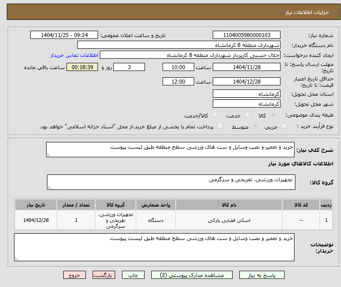Open the اطلاعات تماس خریدار link
The height and width of the screenshot is (287, 341).
[x=75, y=55]
